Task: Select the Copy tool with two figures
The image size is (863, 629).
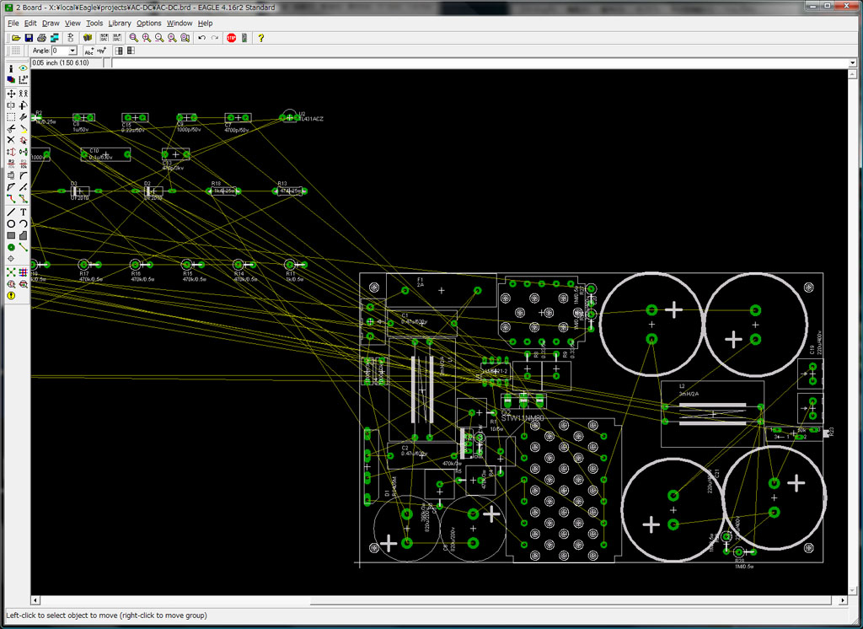Action: coord(23,94)
